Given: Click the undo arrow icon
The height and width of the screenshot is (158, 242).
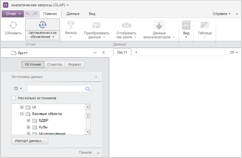Looking at the screenshot, I should (28, 14).
